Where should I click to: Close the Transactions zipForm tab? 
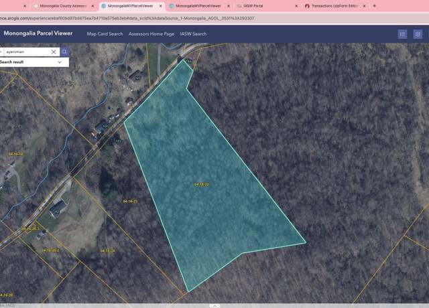pyautogui.click(x=364, y=6)
